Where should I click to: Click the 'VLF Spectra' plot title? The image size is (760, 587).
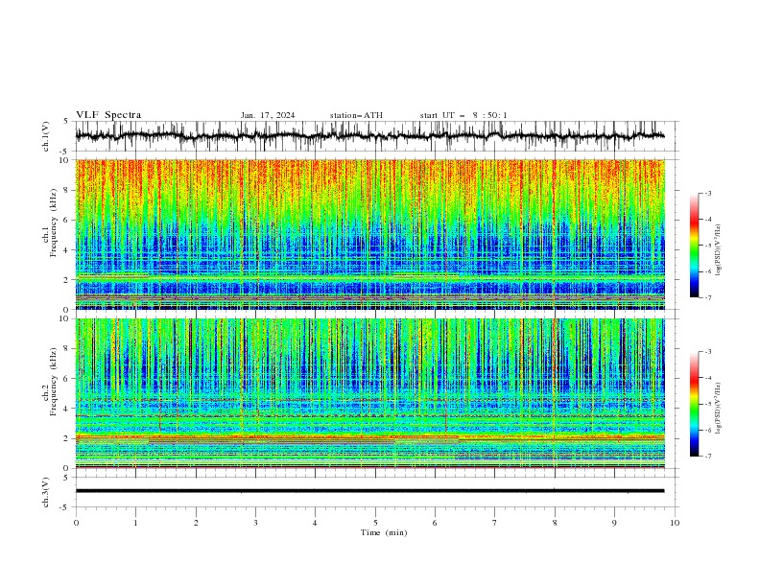[x=108, y=115]
